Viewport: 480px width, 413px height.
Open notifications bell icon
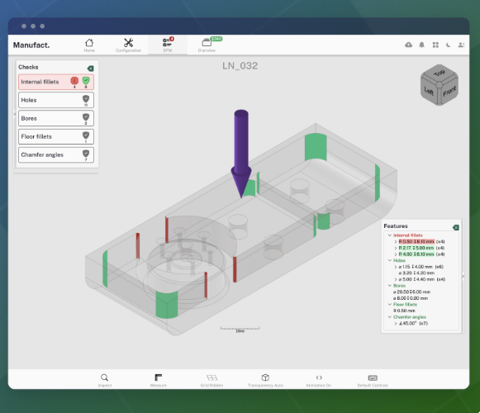coord(421,45)
